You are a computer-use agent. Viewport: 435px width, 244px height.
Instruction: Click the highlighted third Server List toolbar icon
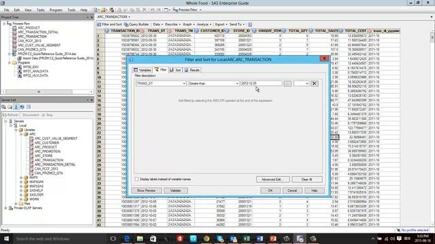click(x=16, y=107)
